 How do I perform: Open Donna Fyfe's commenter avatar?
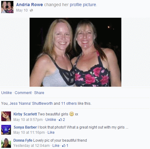click(6, 143)
